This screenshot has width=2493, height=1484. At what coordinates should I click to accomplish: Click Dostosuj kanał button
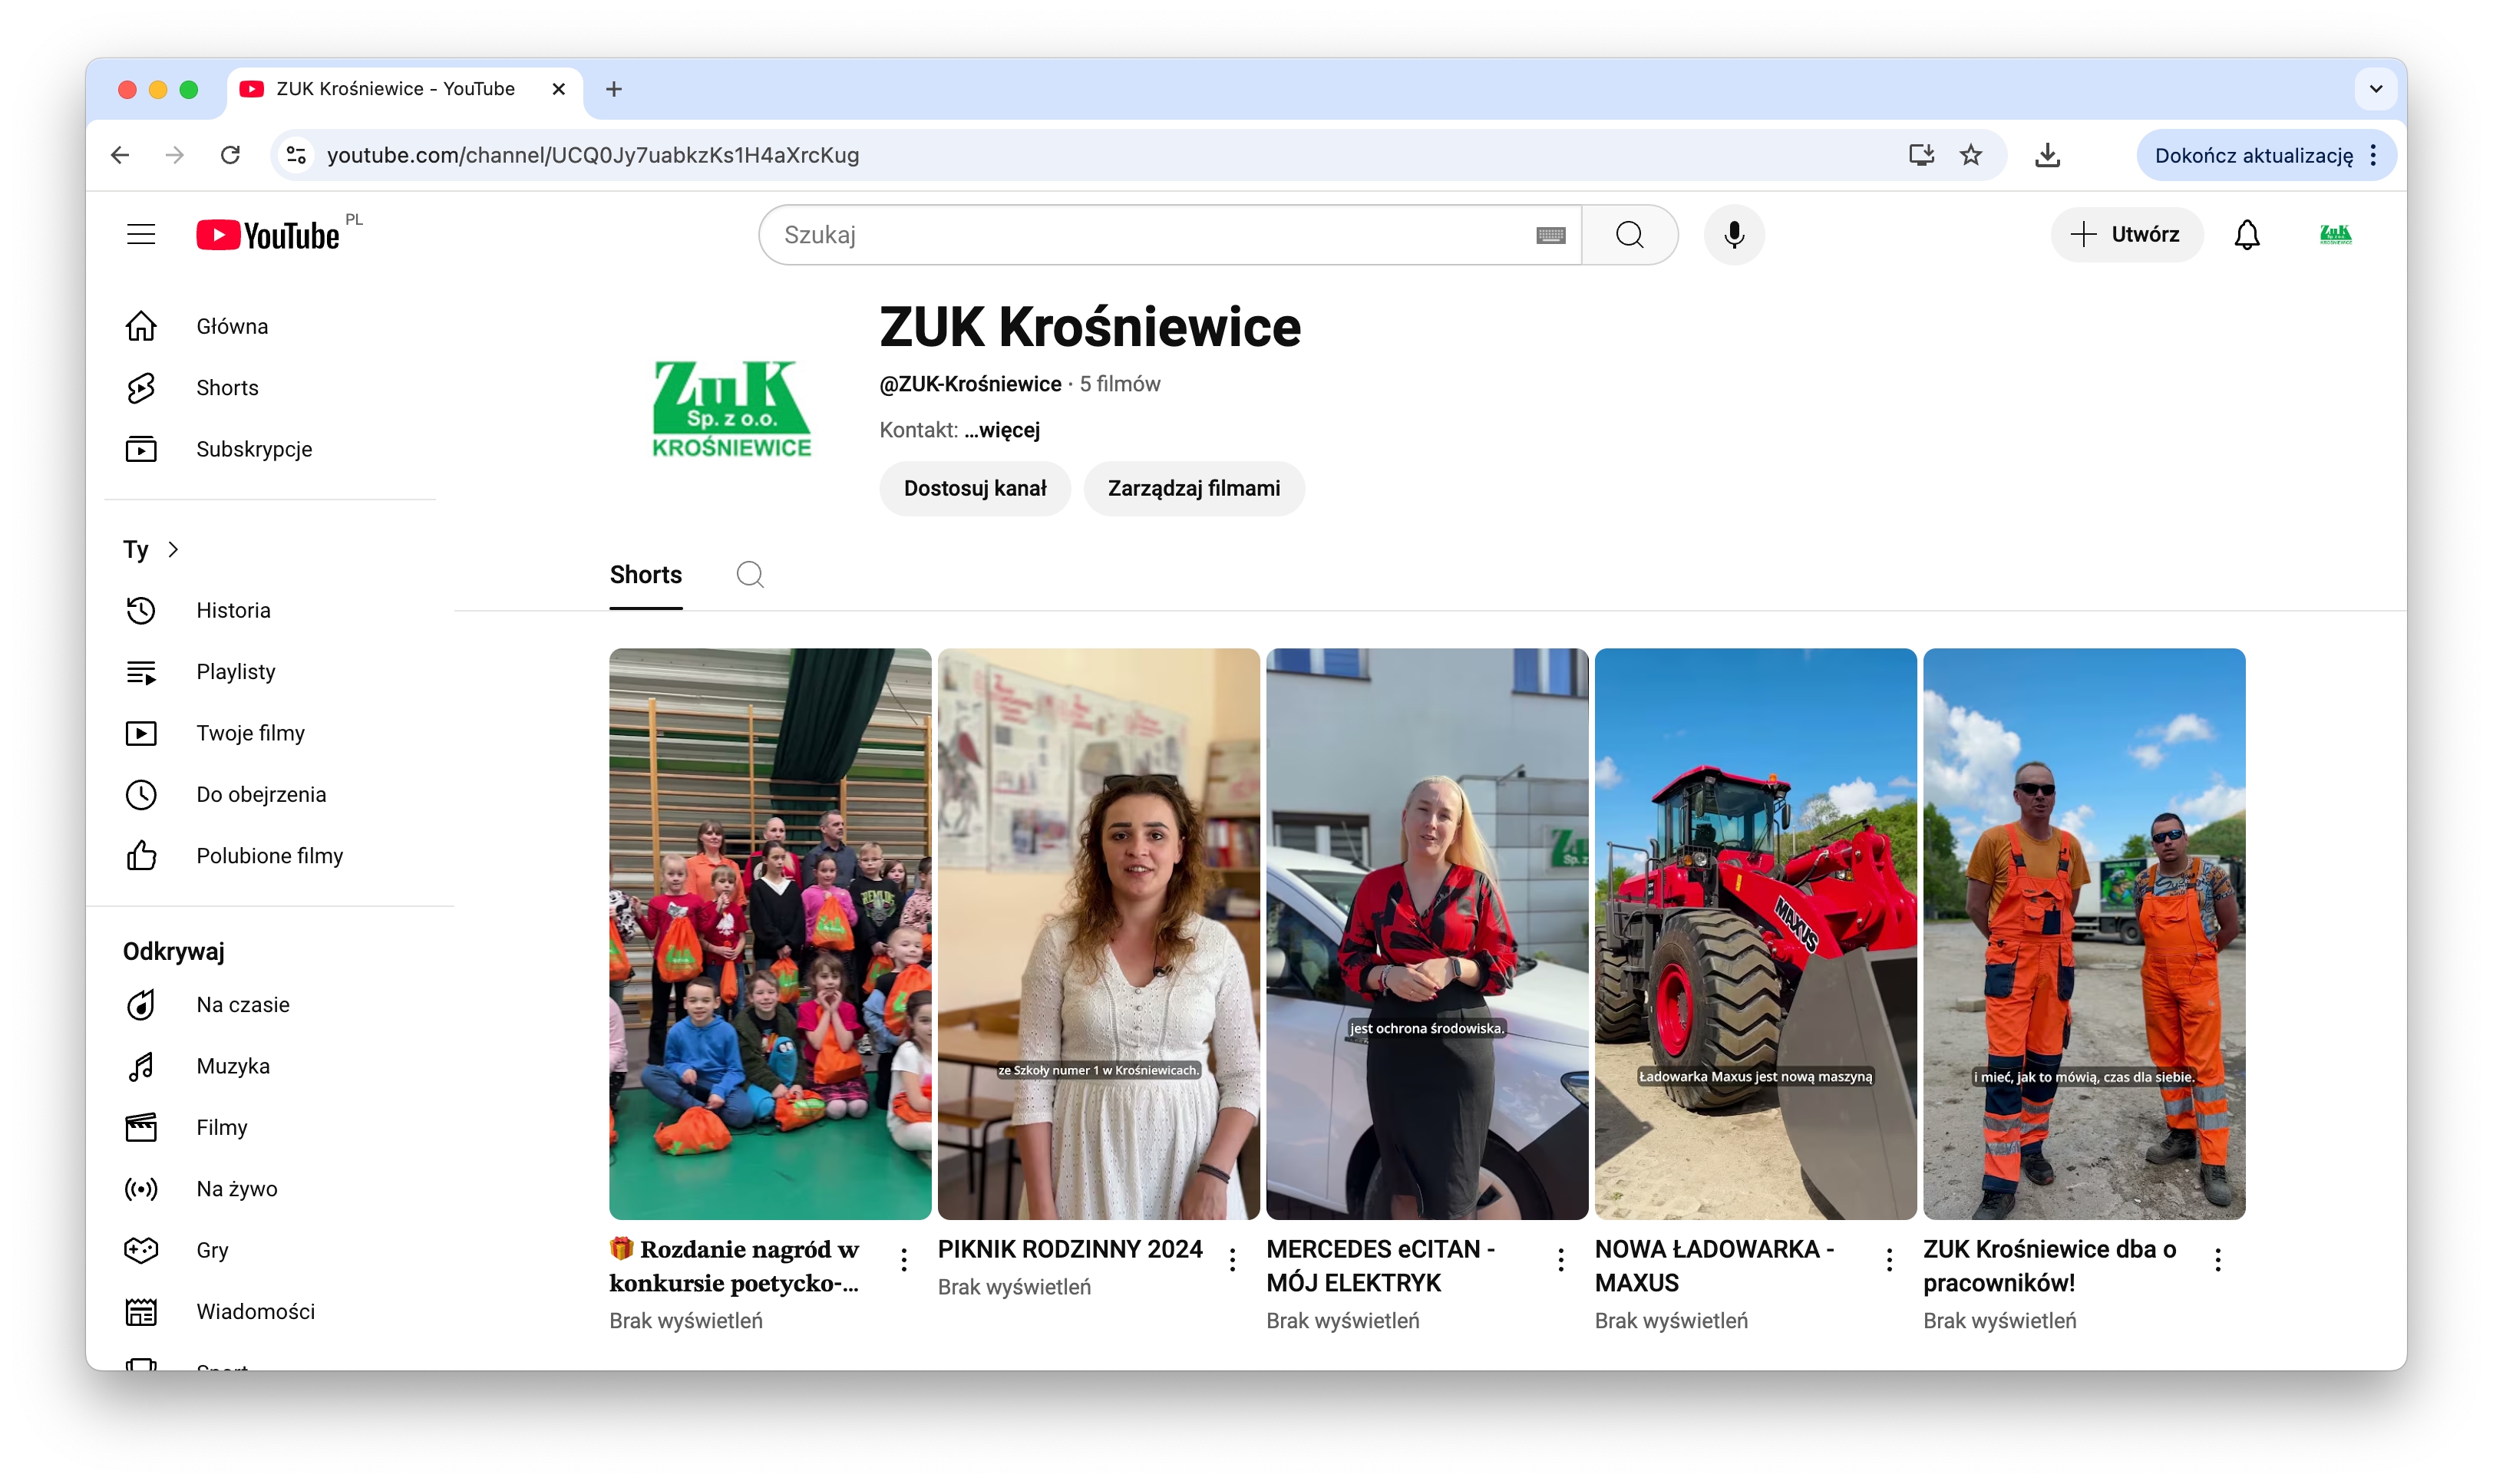pyautogui.click(x=974, y=488)
